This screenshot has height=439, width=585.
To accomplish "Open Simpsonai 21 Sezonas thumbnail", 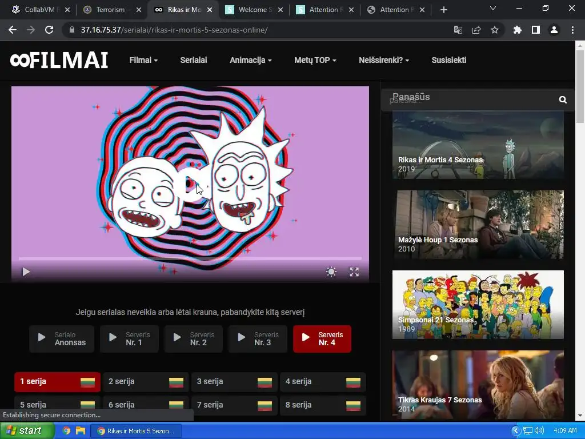I will click(x=478, y=305).
